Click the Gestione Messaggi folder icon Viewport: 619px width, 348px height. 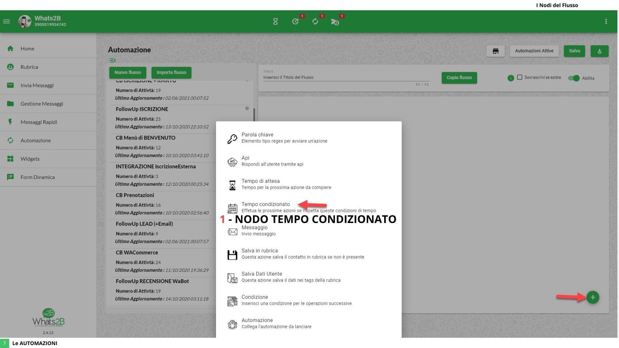coord(10,104)
